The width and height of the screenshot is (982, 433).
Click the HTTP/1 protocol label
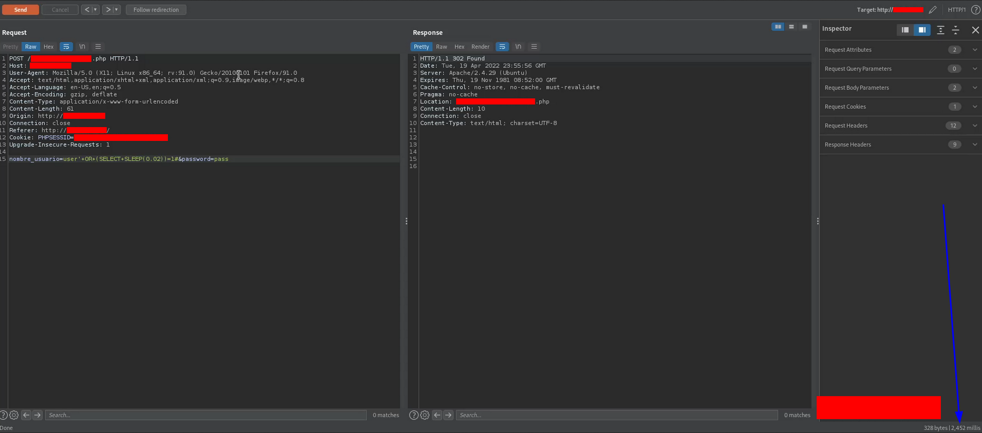(957, 10)
